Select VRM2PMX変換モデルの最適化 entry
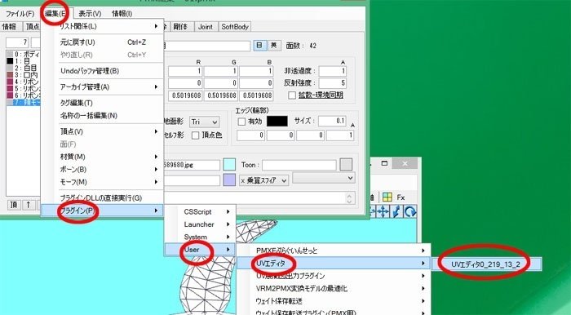The height and width of the screenshot is (315, 571). coord(334,288)
